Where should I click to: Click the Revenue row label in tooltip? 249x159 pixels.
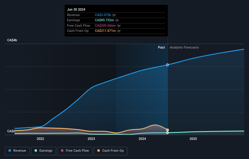(x=73, y=15)
